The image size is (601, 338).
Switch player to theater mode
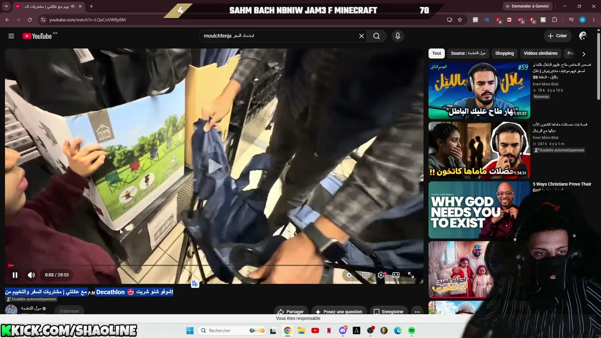pyautogui.click(x=396, y=275)
